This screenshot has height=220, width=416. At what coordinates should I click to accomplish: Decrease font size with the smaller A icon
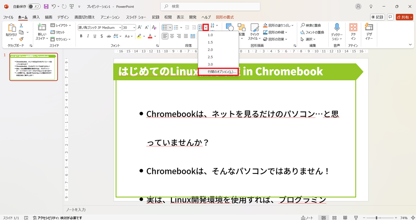click(146, 27)
